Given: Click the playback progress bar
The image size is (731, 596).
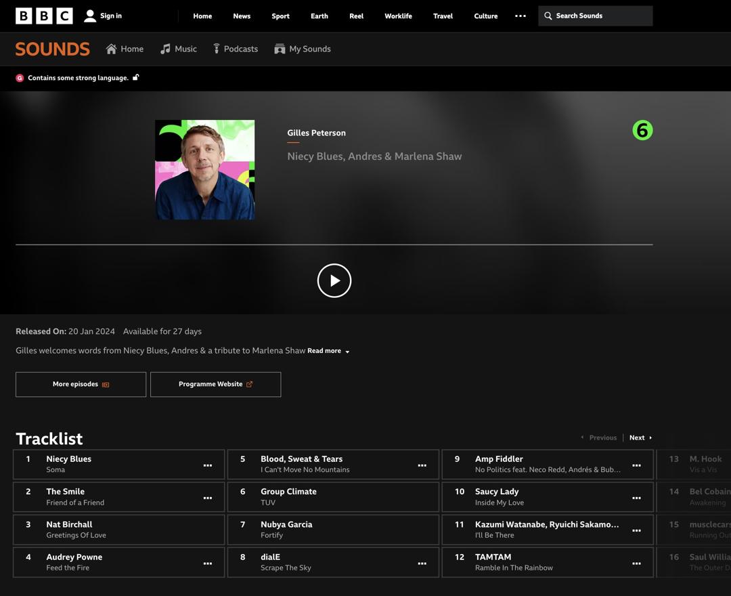Looking at the screenshot, I should pyautogui.click(x=334, y=244).
